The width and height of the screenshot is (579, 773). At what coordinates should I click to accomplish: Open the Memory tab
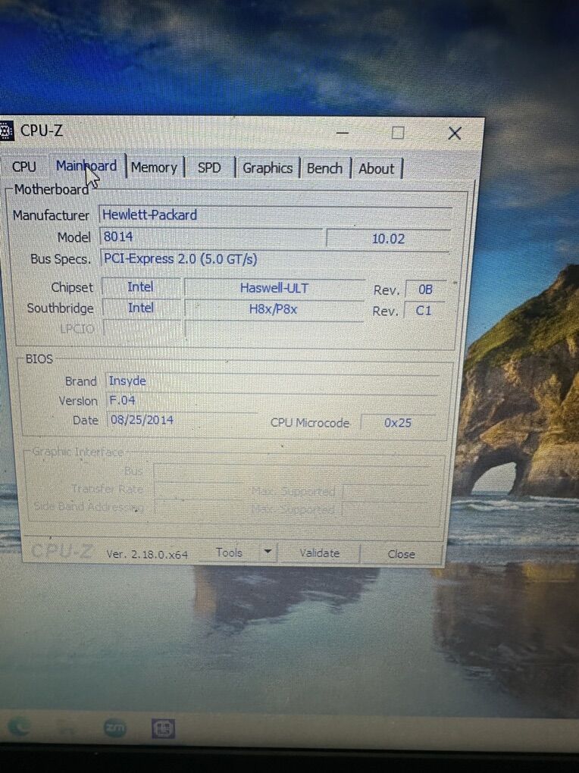tap(153, 167)
